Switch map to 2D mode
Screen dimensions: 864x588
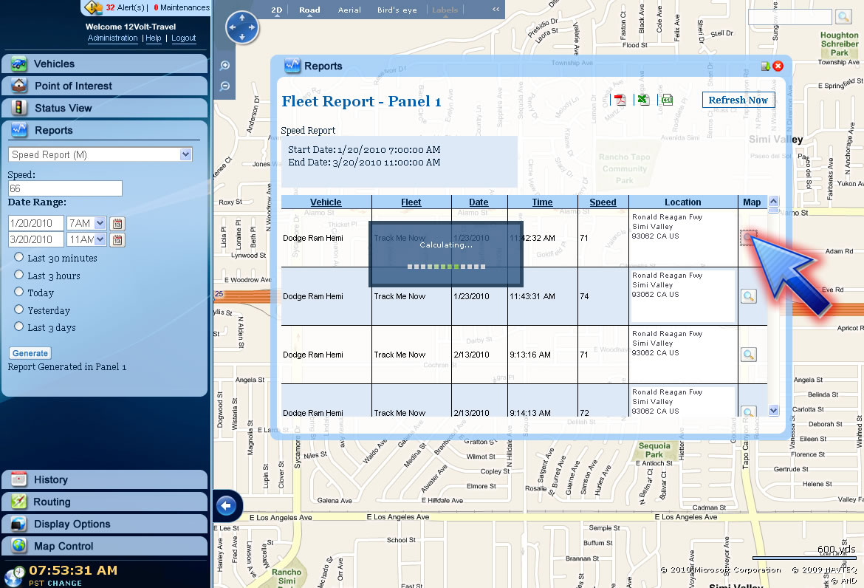(277, 10)
